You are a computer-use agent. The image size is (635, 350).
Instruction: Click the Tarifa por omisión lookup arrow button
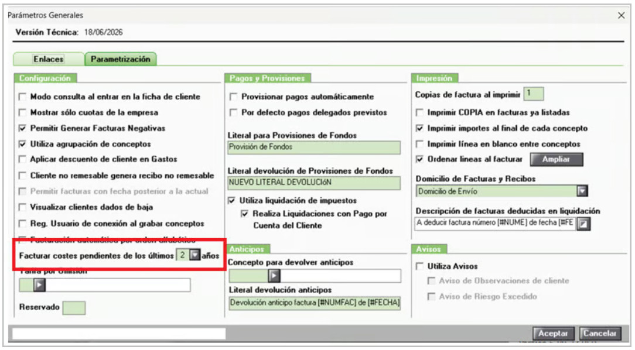(39, 285)
